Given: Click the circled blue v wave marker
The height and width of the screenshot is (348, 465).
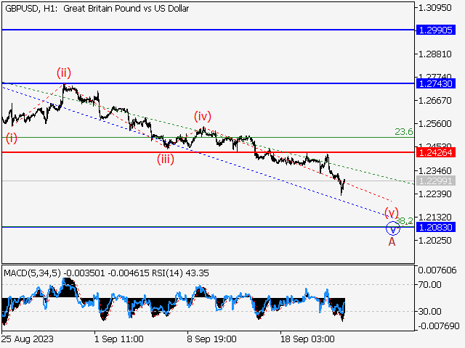Looking at the screenshot, I should tap(393, 228).
